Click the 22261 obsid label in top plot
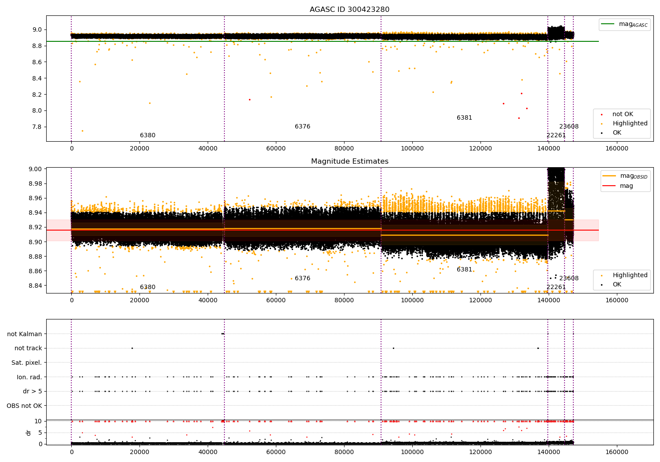The height and width of the screenshot is (462, 660). point(556,136)
